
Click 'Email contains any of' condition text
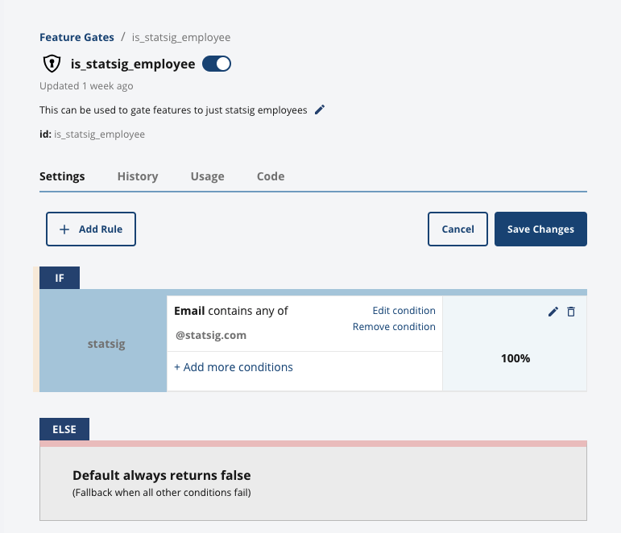click(x=231, y=311)
